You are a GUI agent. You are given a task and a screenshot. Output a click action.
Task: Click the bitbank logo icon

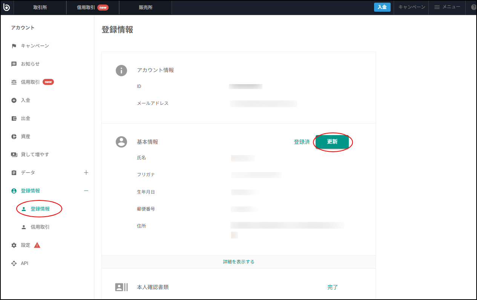click(x=6, y=7)
